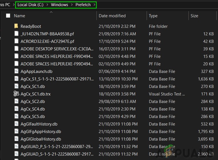Go to Local Disk (C:) breadcrumb
This screenshot has width=218, height=160.
30,5
